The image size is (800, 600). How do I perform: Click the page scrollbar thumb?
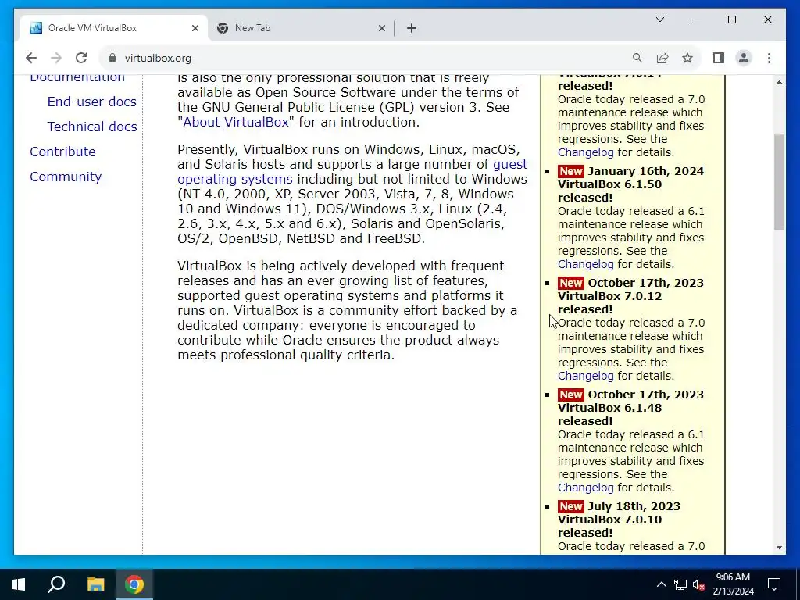(779, 181)
